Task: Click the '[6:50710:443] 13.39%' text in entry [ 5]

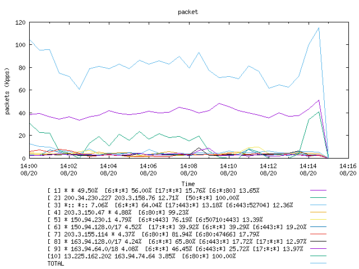Action: (x=229, y=220)
